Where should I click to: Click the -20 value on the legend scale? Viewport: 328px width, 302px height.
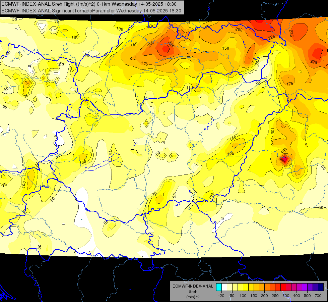pyautogui.click(x=221, y=296)
